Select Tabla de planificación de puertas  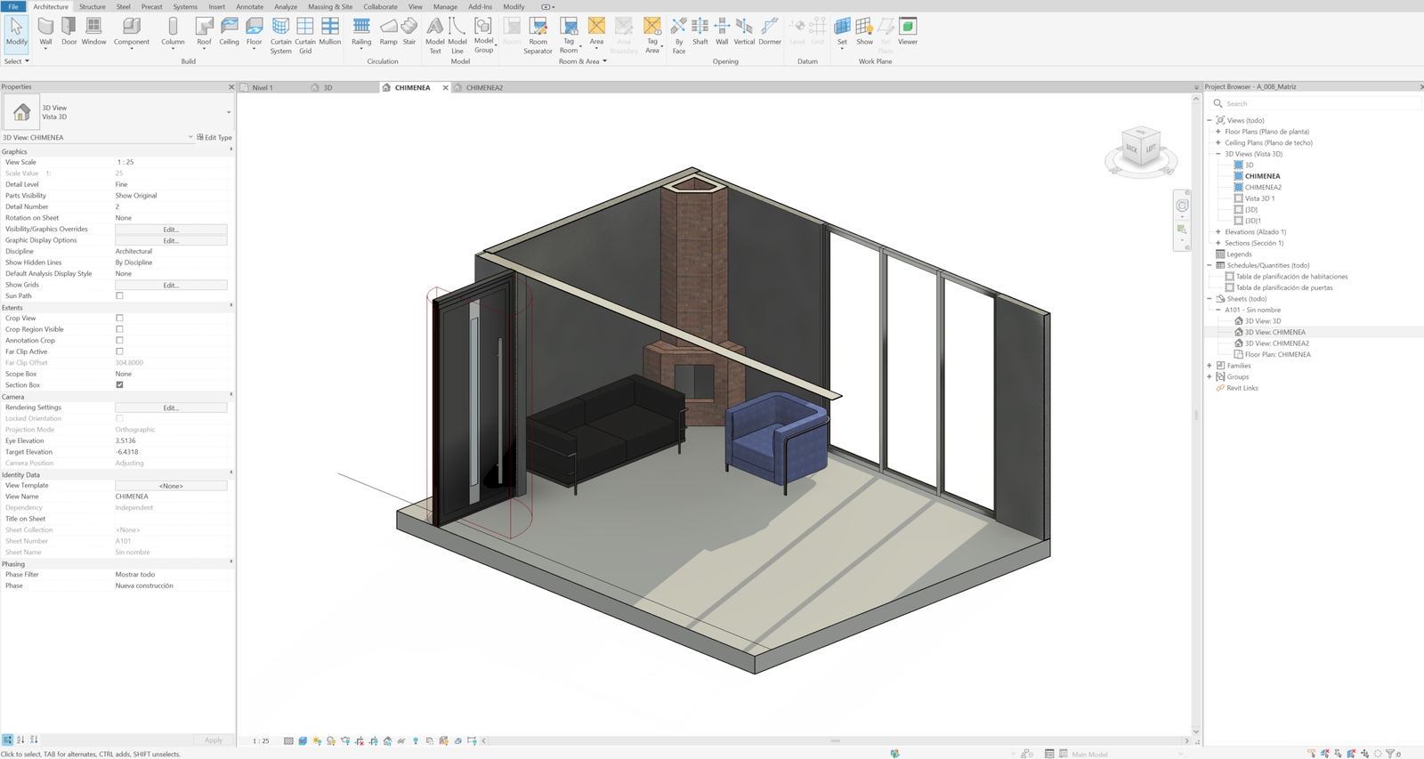point(1284,287)
